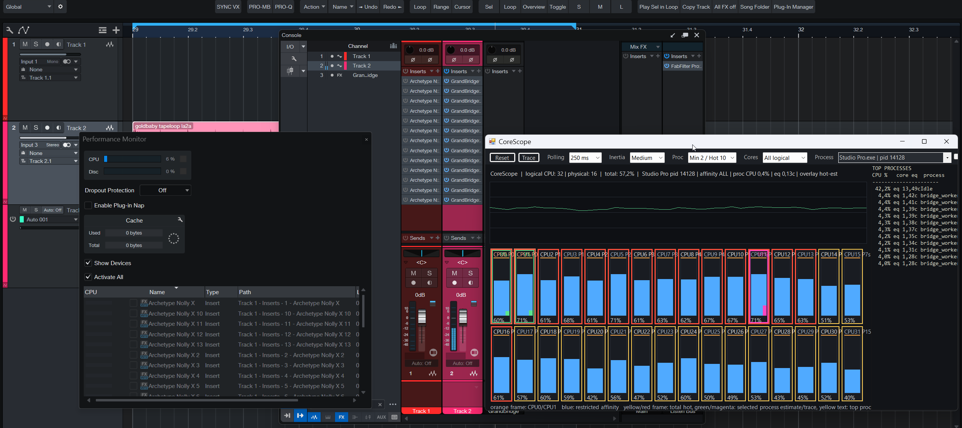Open the Global scope dropdown

28,7
